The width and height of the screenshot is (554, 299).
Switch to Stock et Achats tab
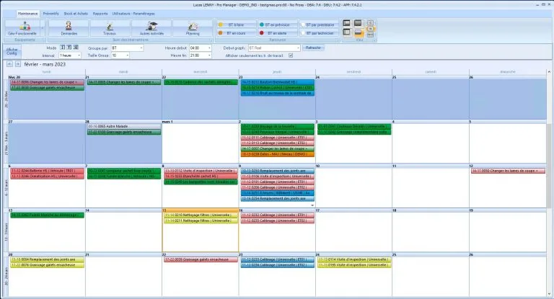(x=76, y=14)
